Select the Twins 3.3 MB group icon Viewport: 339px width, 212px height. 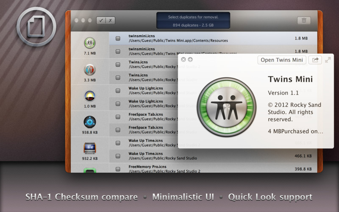click(90, 70)
